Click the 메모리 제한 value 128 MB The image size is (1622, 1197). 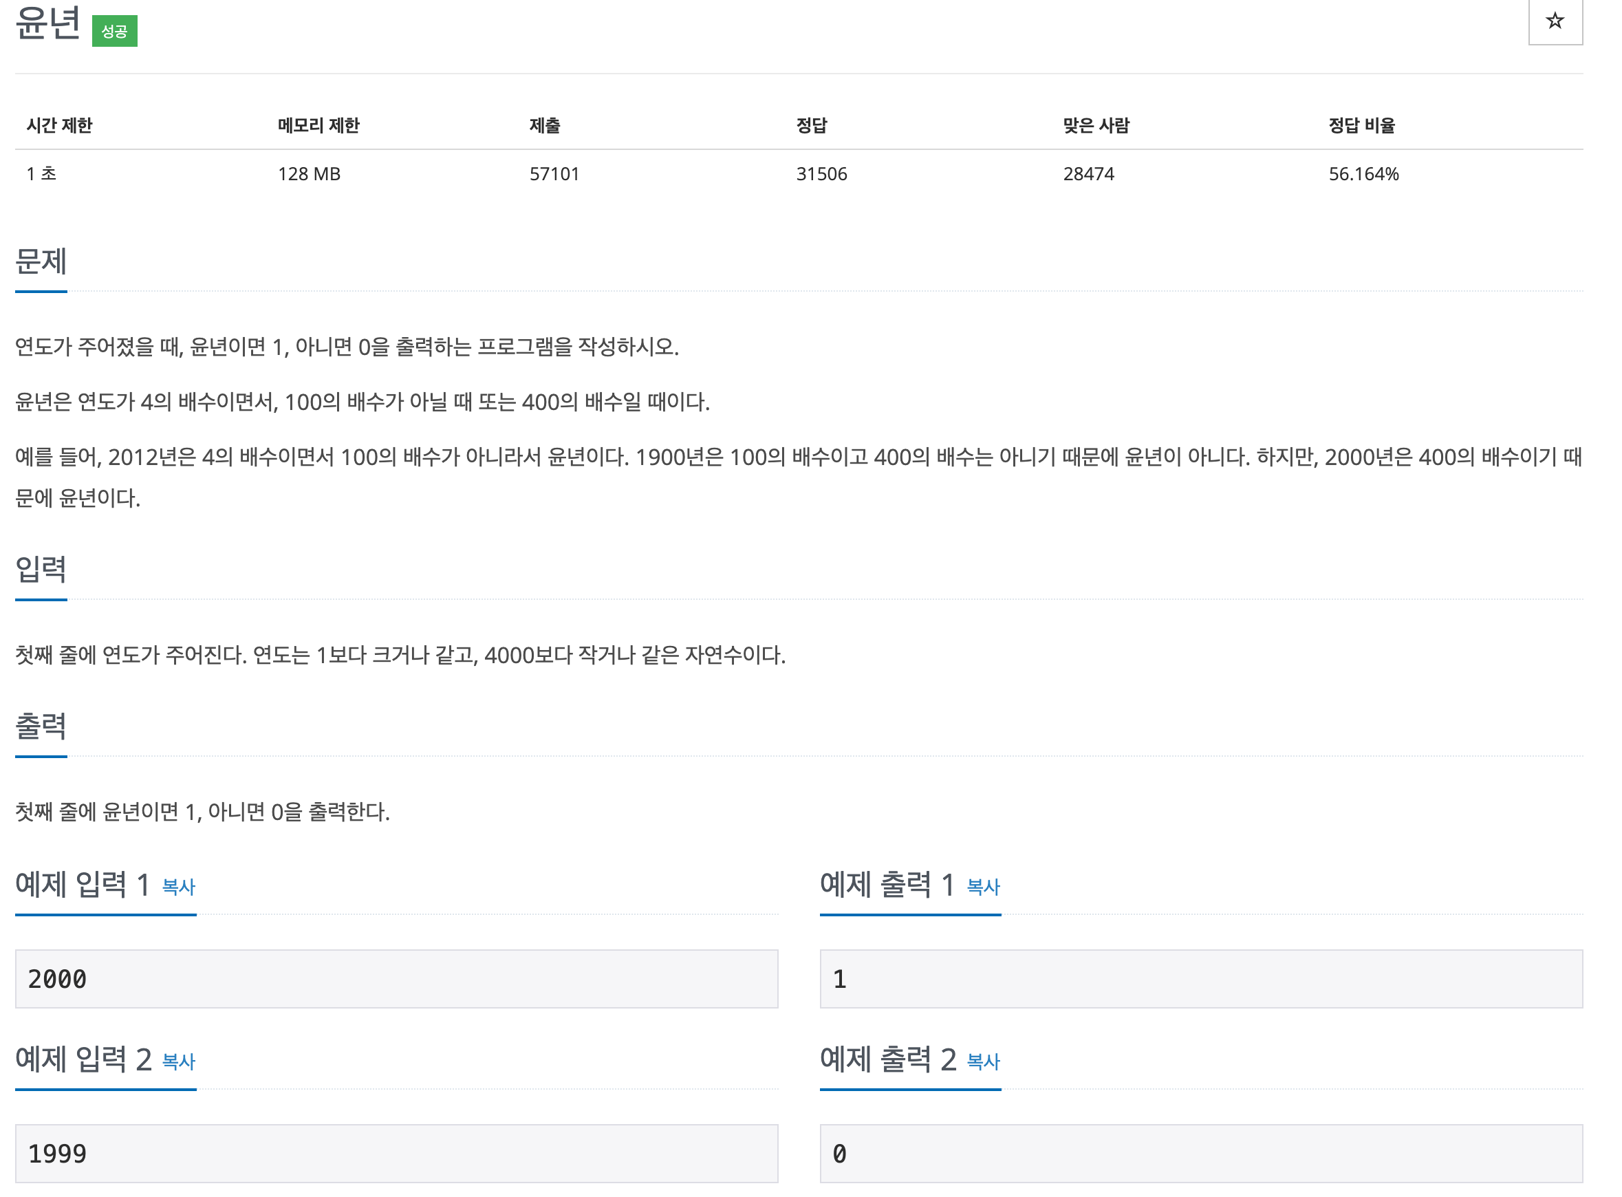click(309, 174)
